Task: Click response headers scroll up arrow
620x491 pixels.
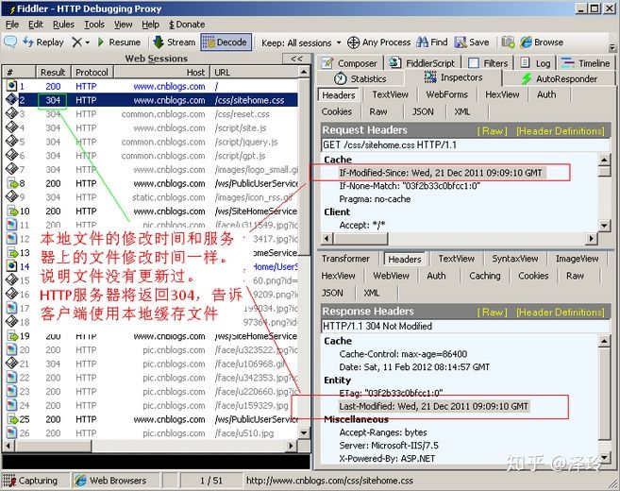Action: tap(604, 341)
